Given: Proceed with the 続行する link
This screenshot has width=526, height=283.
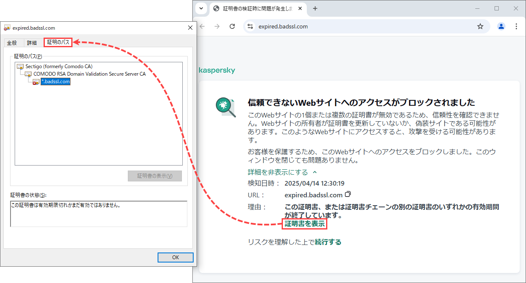Looking at the screenshot, I should [x=328, y=242].
